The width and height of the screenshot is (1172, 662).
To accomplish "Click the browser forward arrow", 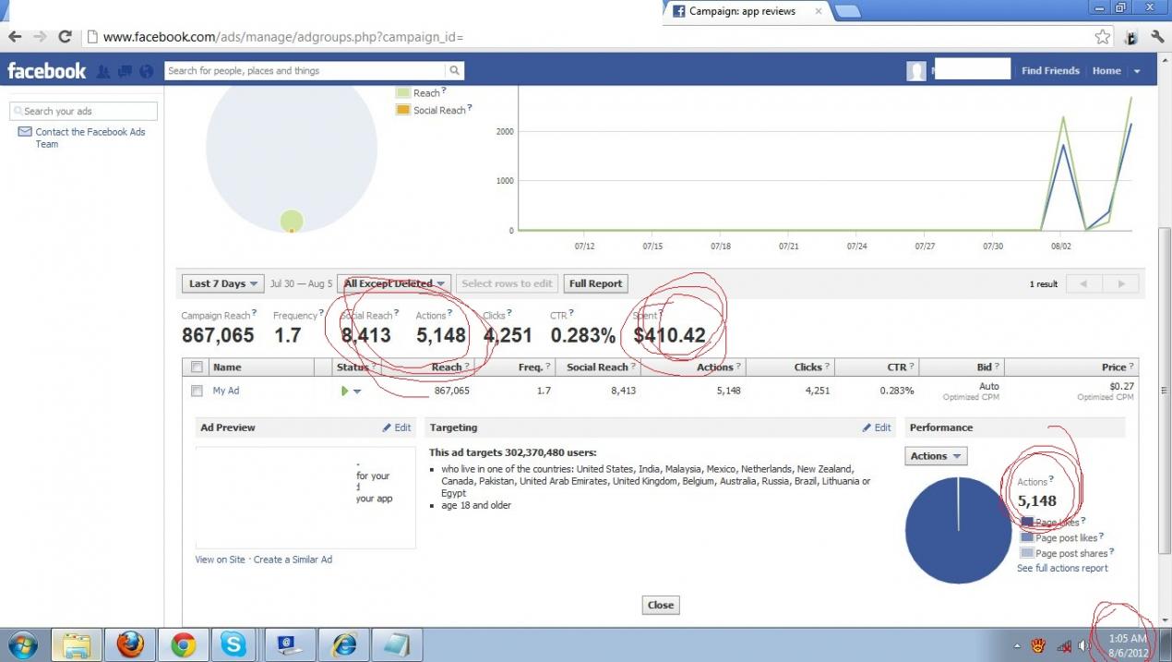I will click(x=40, y=37).
